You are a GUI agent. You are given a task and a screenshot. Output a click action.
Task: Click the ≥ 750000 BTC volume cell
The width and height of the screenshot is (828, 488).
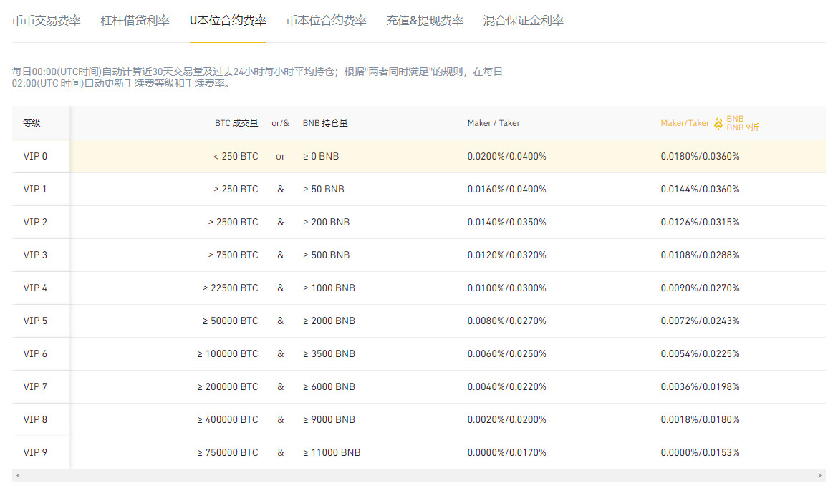[x=228, y=452]
